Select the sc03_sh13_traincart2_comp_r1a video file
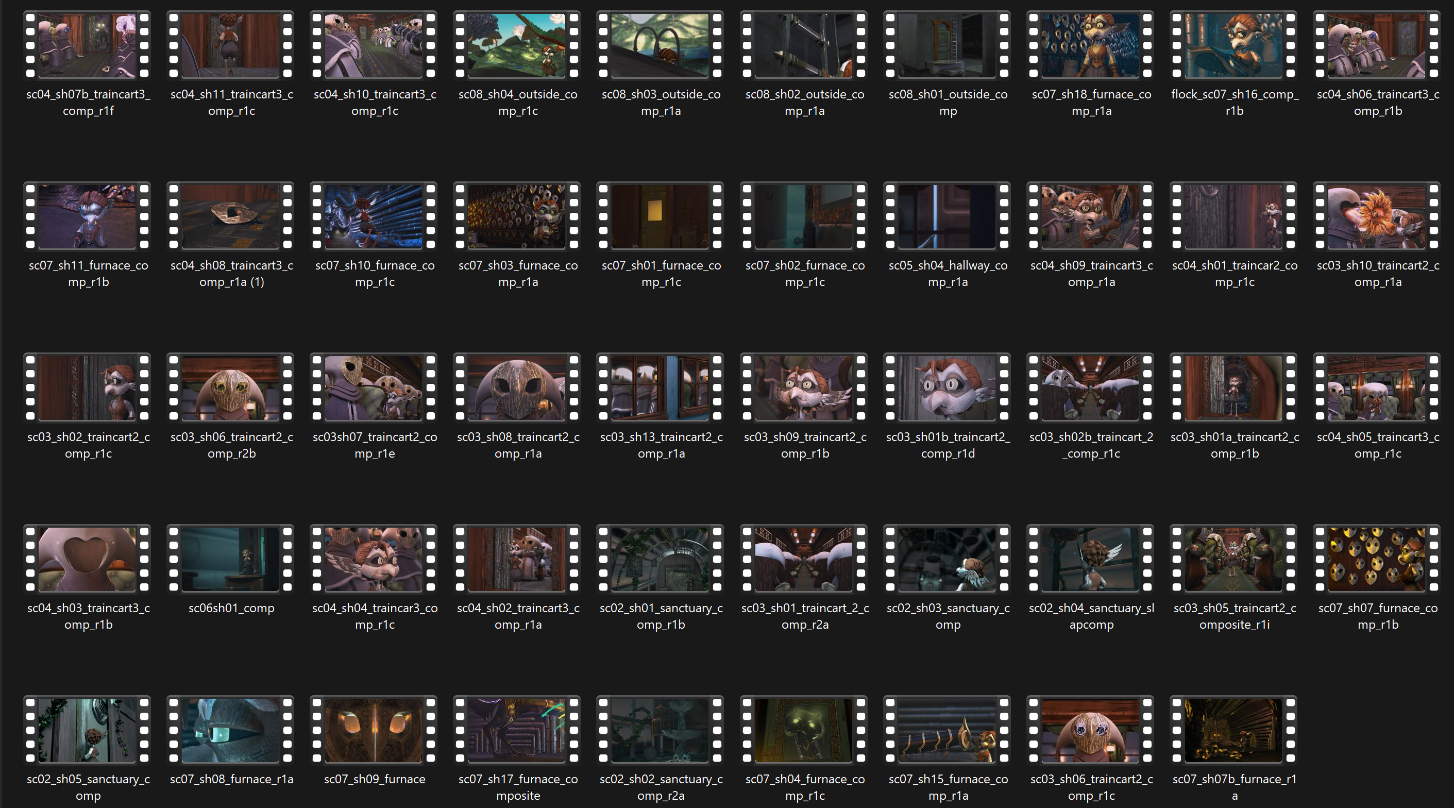 (660, 388)
